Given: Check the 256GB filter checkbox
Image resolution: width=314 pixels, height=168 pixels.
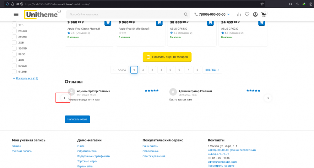Looking at the screenshot, I should 14,31.
